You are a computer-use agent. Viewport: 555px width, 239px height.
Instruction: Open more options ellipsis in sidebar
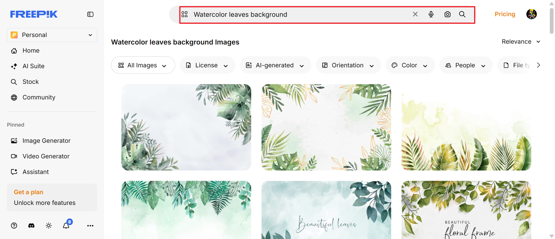coord(90,226)
